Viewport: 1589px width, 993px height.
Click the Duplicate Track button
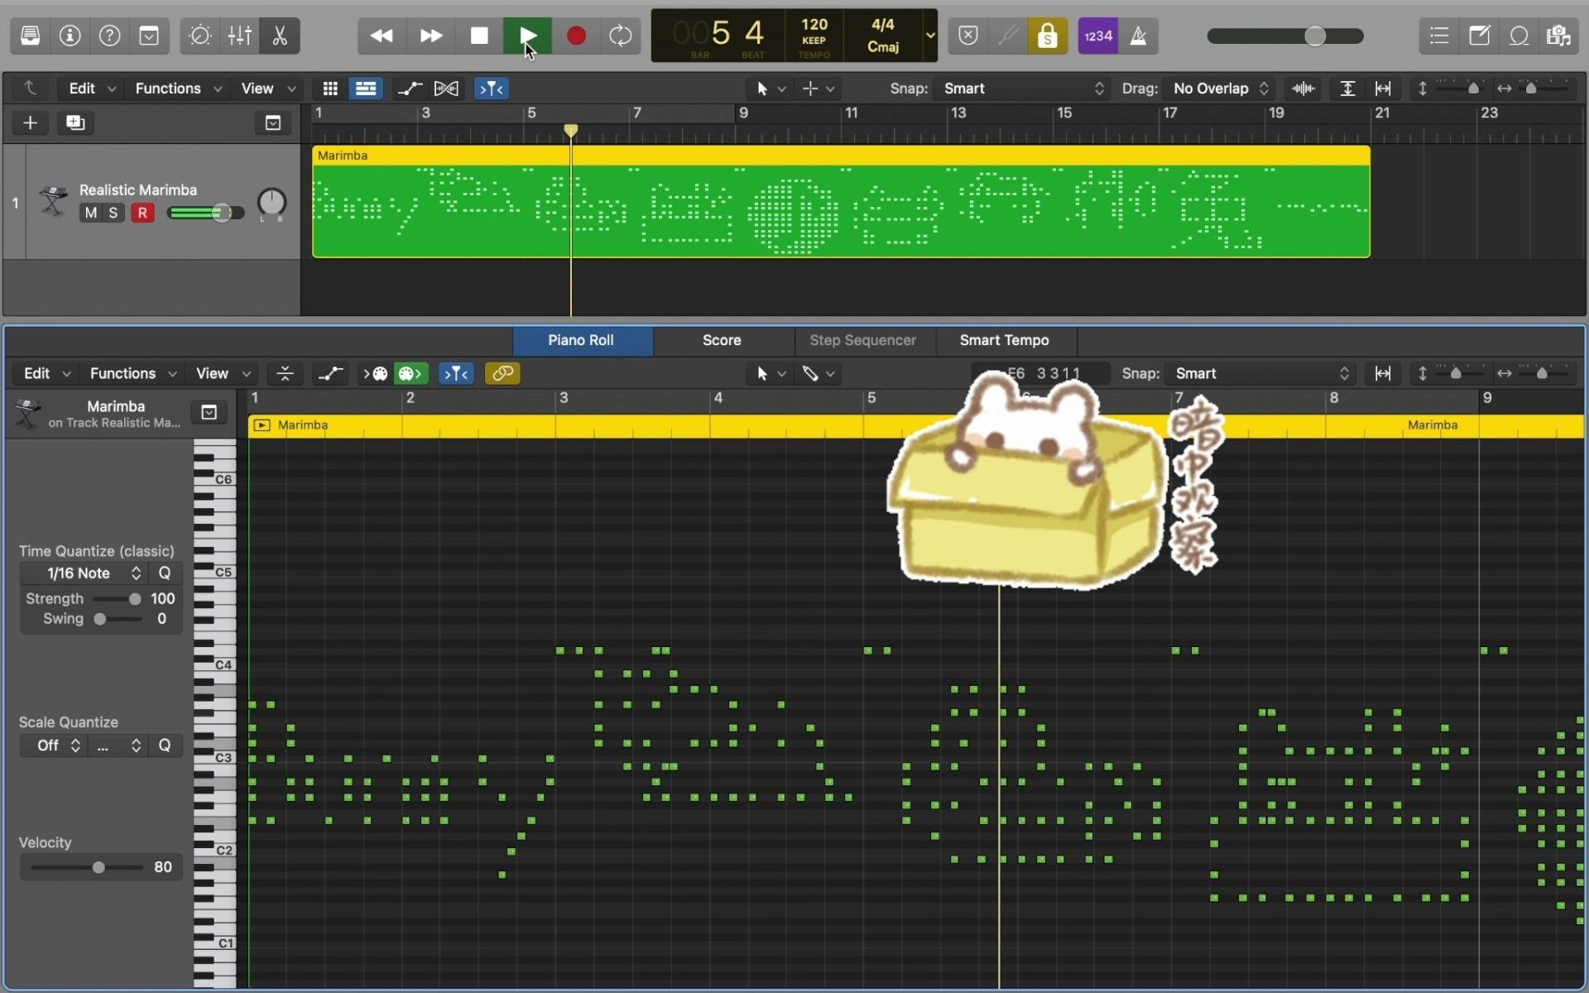[75, 122]
